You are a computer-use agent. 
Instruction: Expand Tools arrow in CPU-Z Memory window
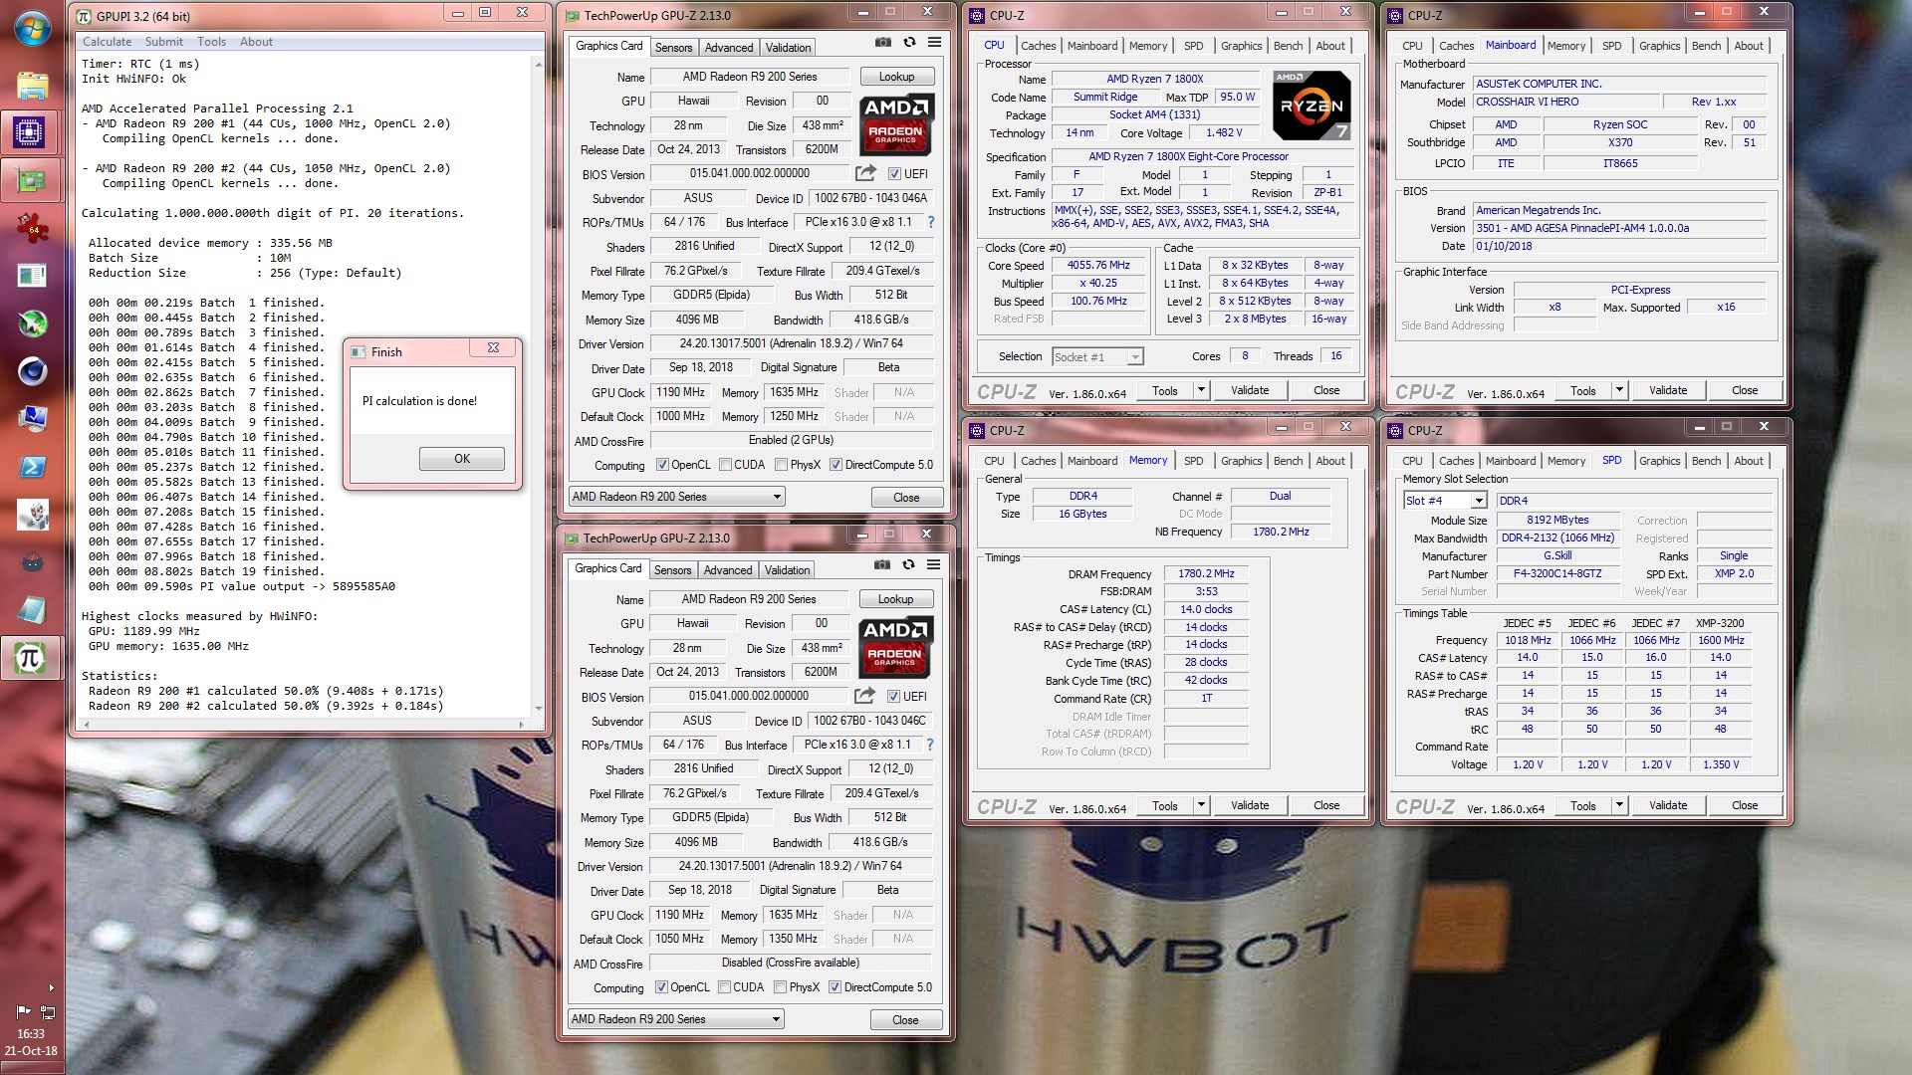pos(1201,805)
